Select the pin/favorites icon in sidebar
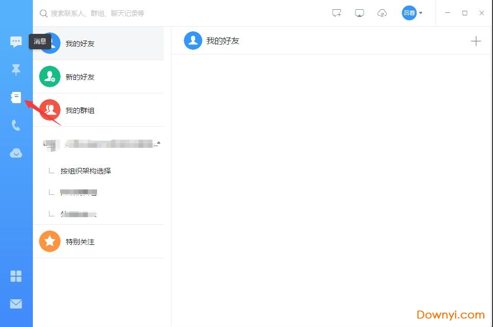 pyautogui.click(x=16, y=69)
